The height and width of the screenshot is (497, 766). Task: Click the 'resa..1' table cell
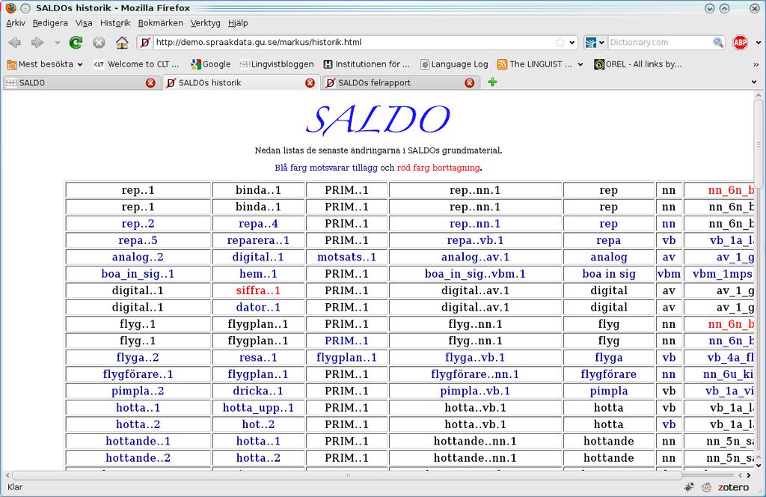[x=258, y=358]
